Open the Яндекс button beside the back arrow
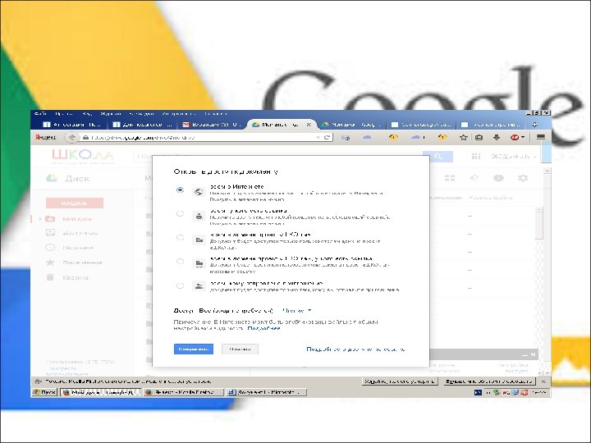The height and width of the screenshot is (443, 591). point(45,138)
